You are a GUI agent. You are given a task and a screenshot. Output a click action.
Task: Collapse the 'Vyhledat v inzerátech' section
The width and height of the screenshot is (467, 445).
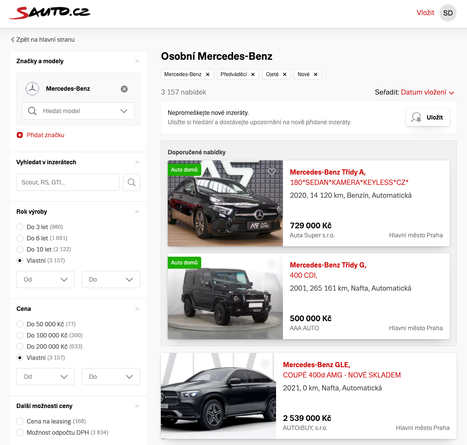pyautogui.click(x=137, y=162)
